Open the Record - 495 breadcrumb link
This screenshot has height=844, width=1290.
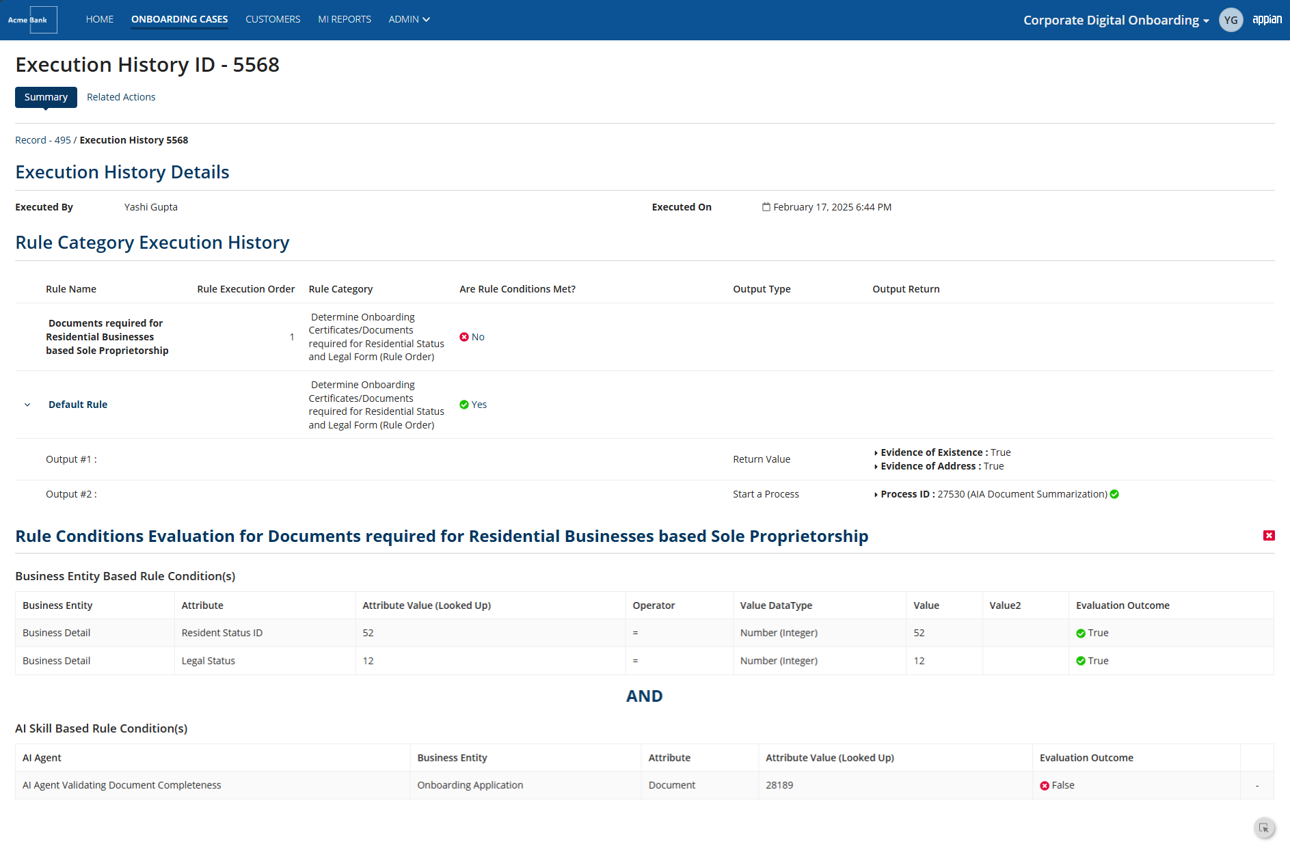(x=43, y=140)
